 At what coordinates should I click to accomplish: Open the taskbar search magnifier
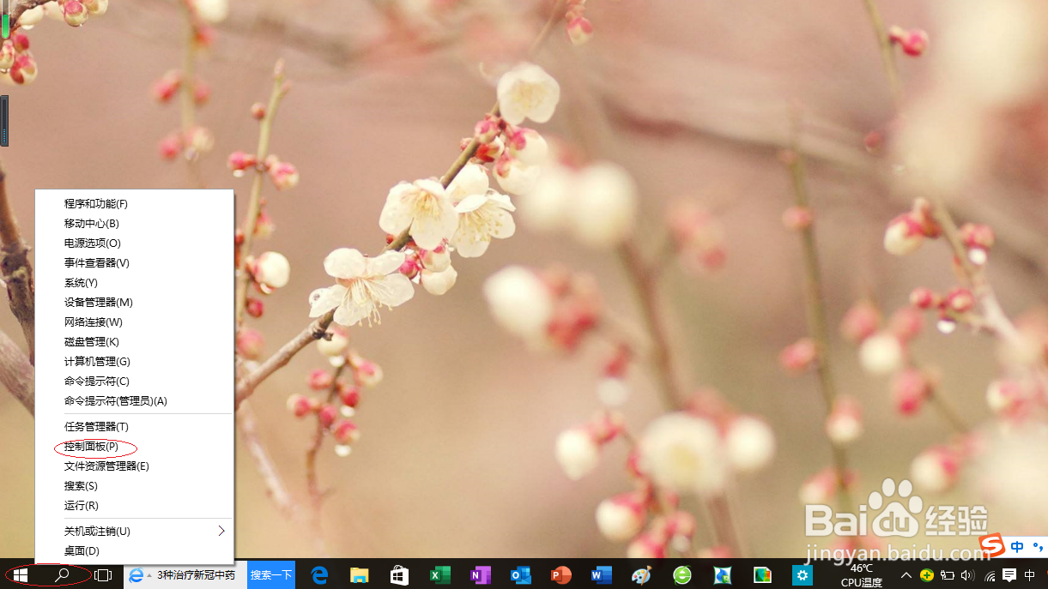62,575
